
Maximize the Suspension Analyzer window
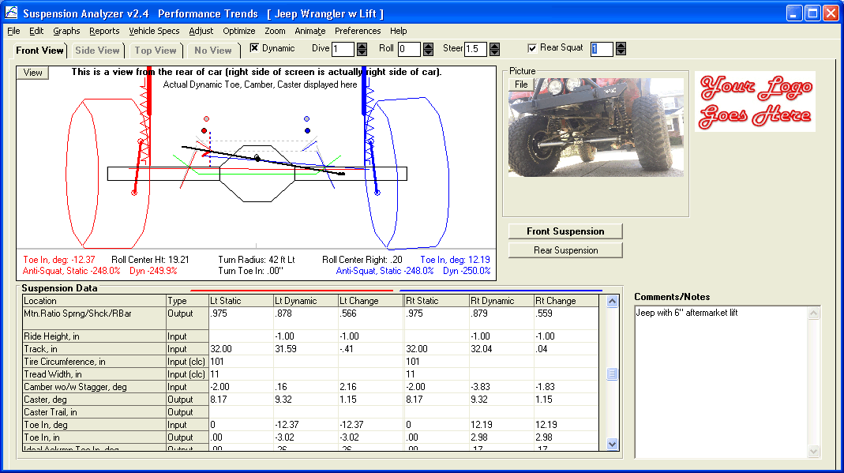point(812,13)
